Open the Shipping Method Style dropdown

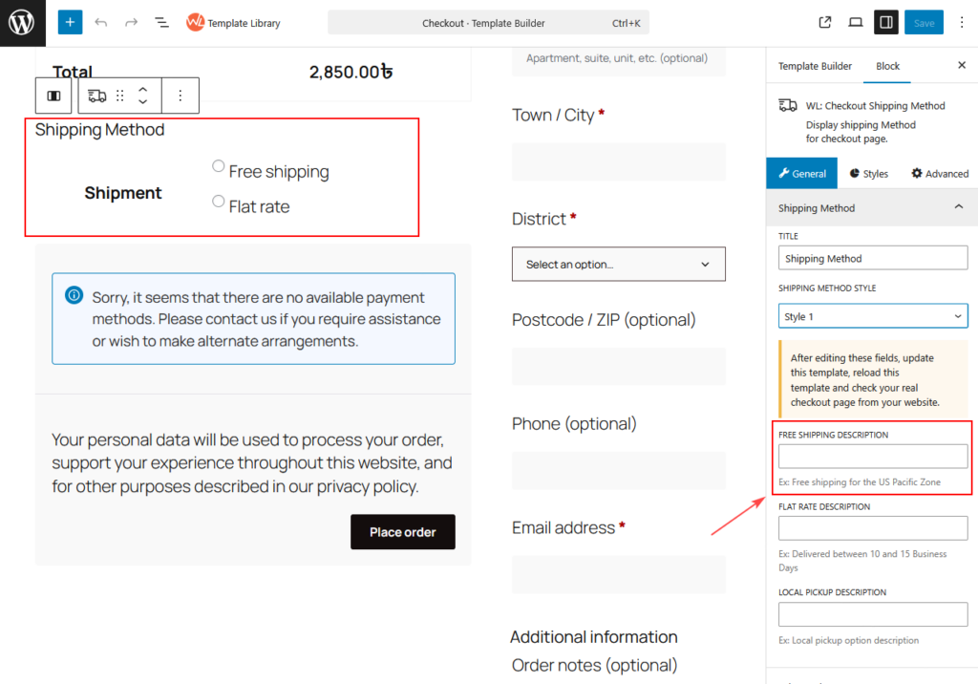tap(873, 316)
